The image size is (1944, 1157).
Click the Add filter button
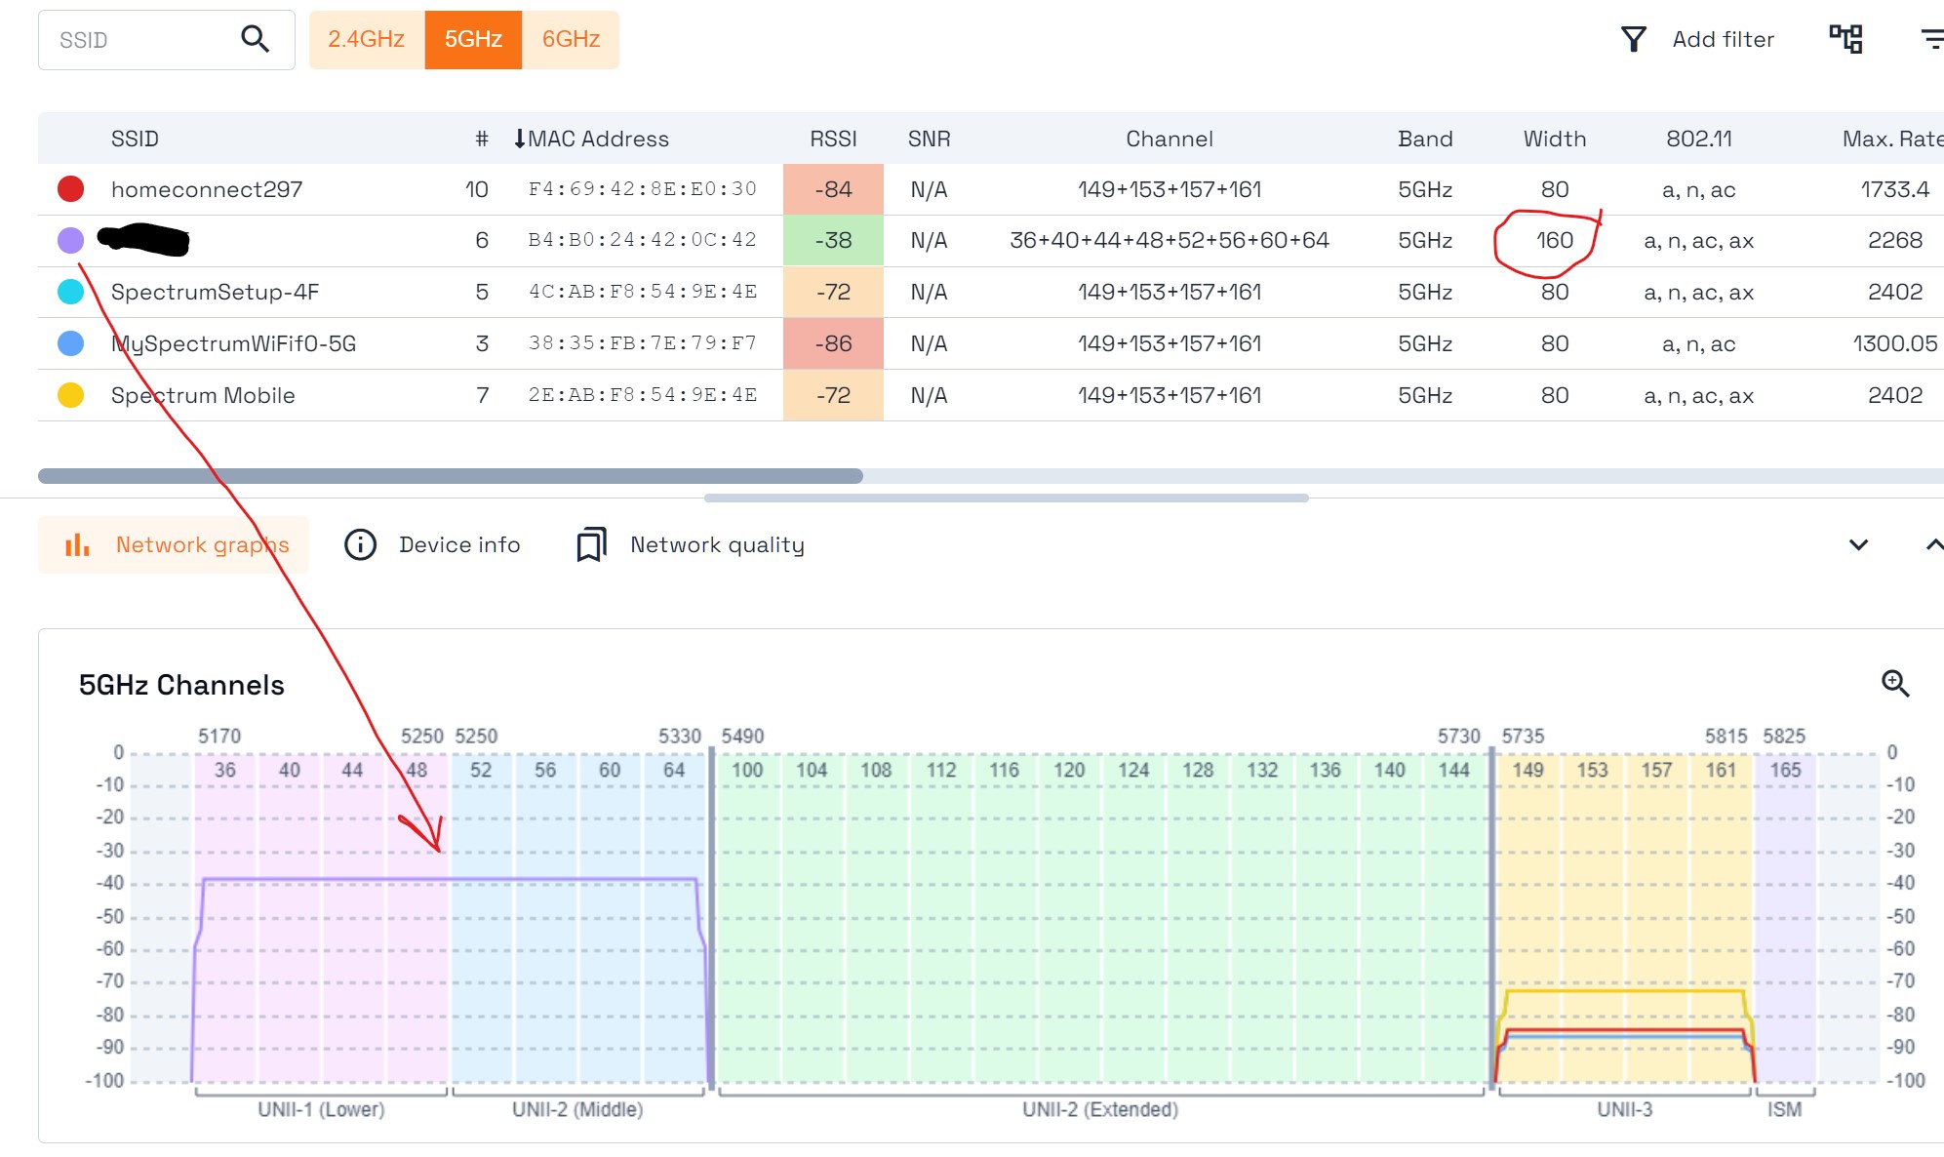1724,39
